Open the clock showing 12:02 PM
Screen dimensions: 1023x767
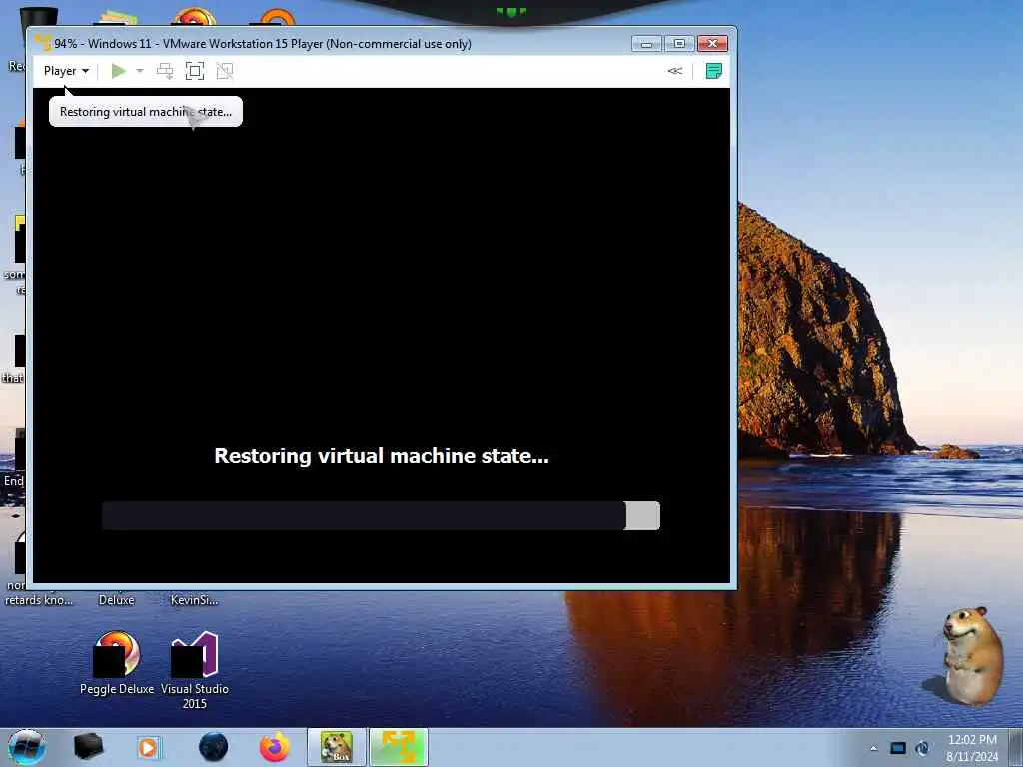point(972,748)
